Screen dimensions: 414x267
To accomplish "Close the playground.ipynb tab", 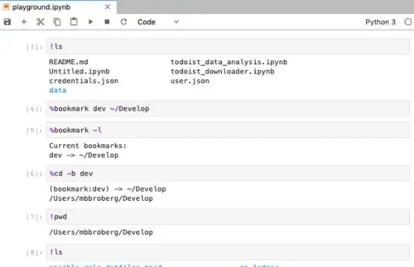I will point(108,7).
